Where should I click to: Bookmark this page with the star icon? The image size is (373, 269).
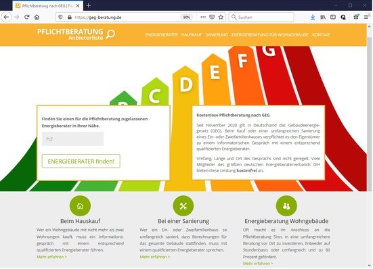221,17
